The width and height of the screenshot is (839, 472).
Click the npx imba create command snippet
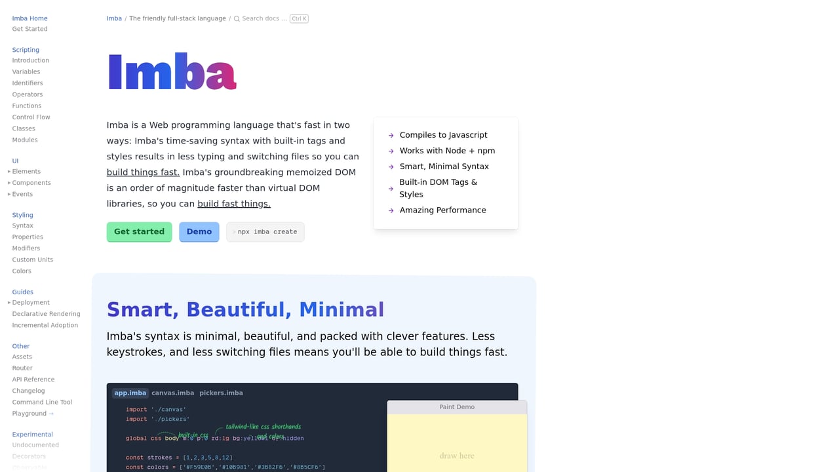[265, 231]
